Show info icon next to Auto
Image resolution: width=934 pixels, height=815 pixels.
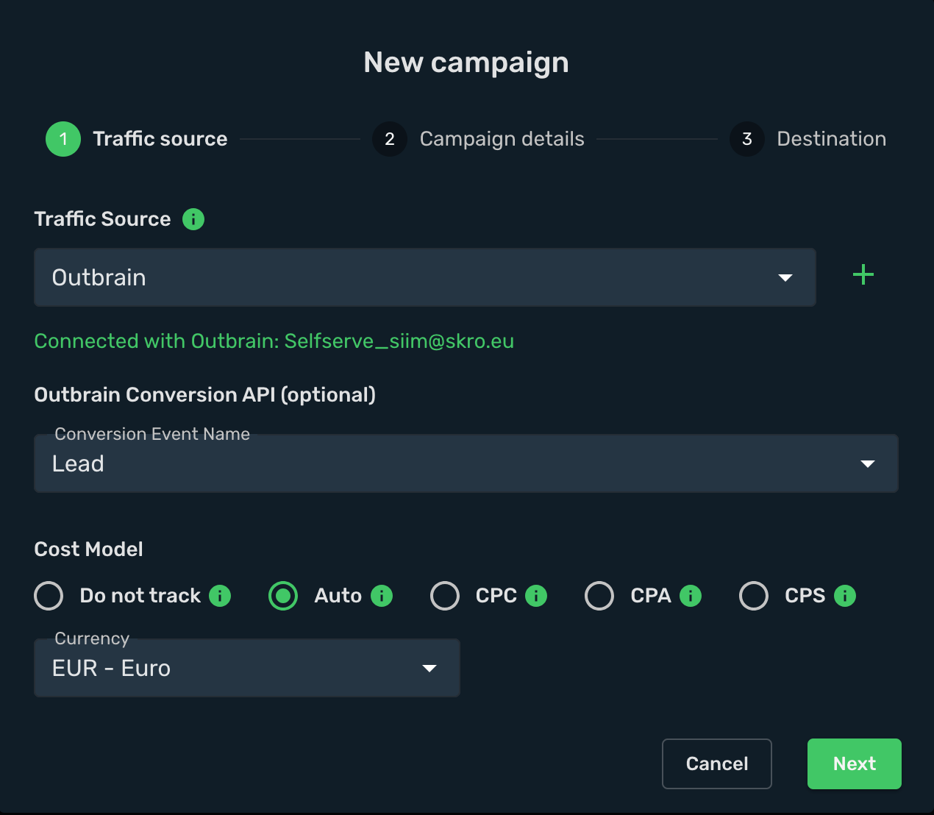(x=382, y=596)
